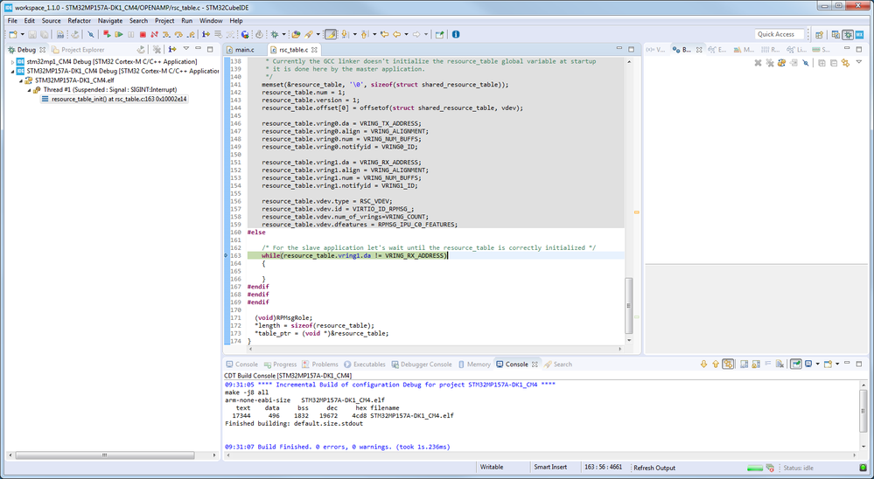The width and height of the screenshot is (874, 479).
Task: Open the Window menu
Action: 211,21
